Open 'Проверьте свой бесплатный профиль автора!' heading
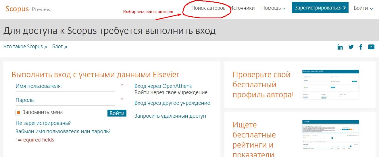 pyautogui.click(x=263, y=85)
